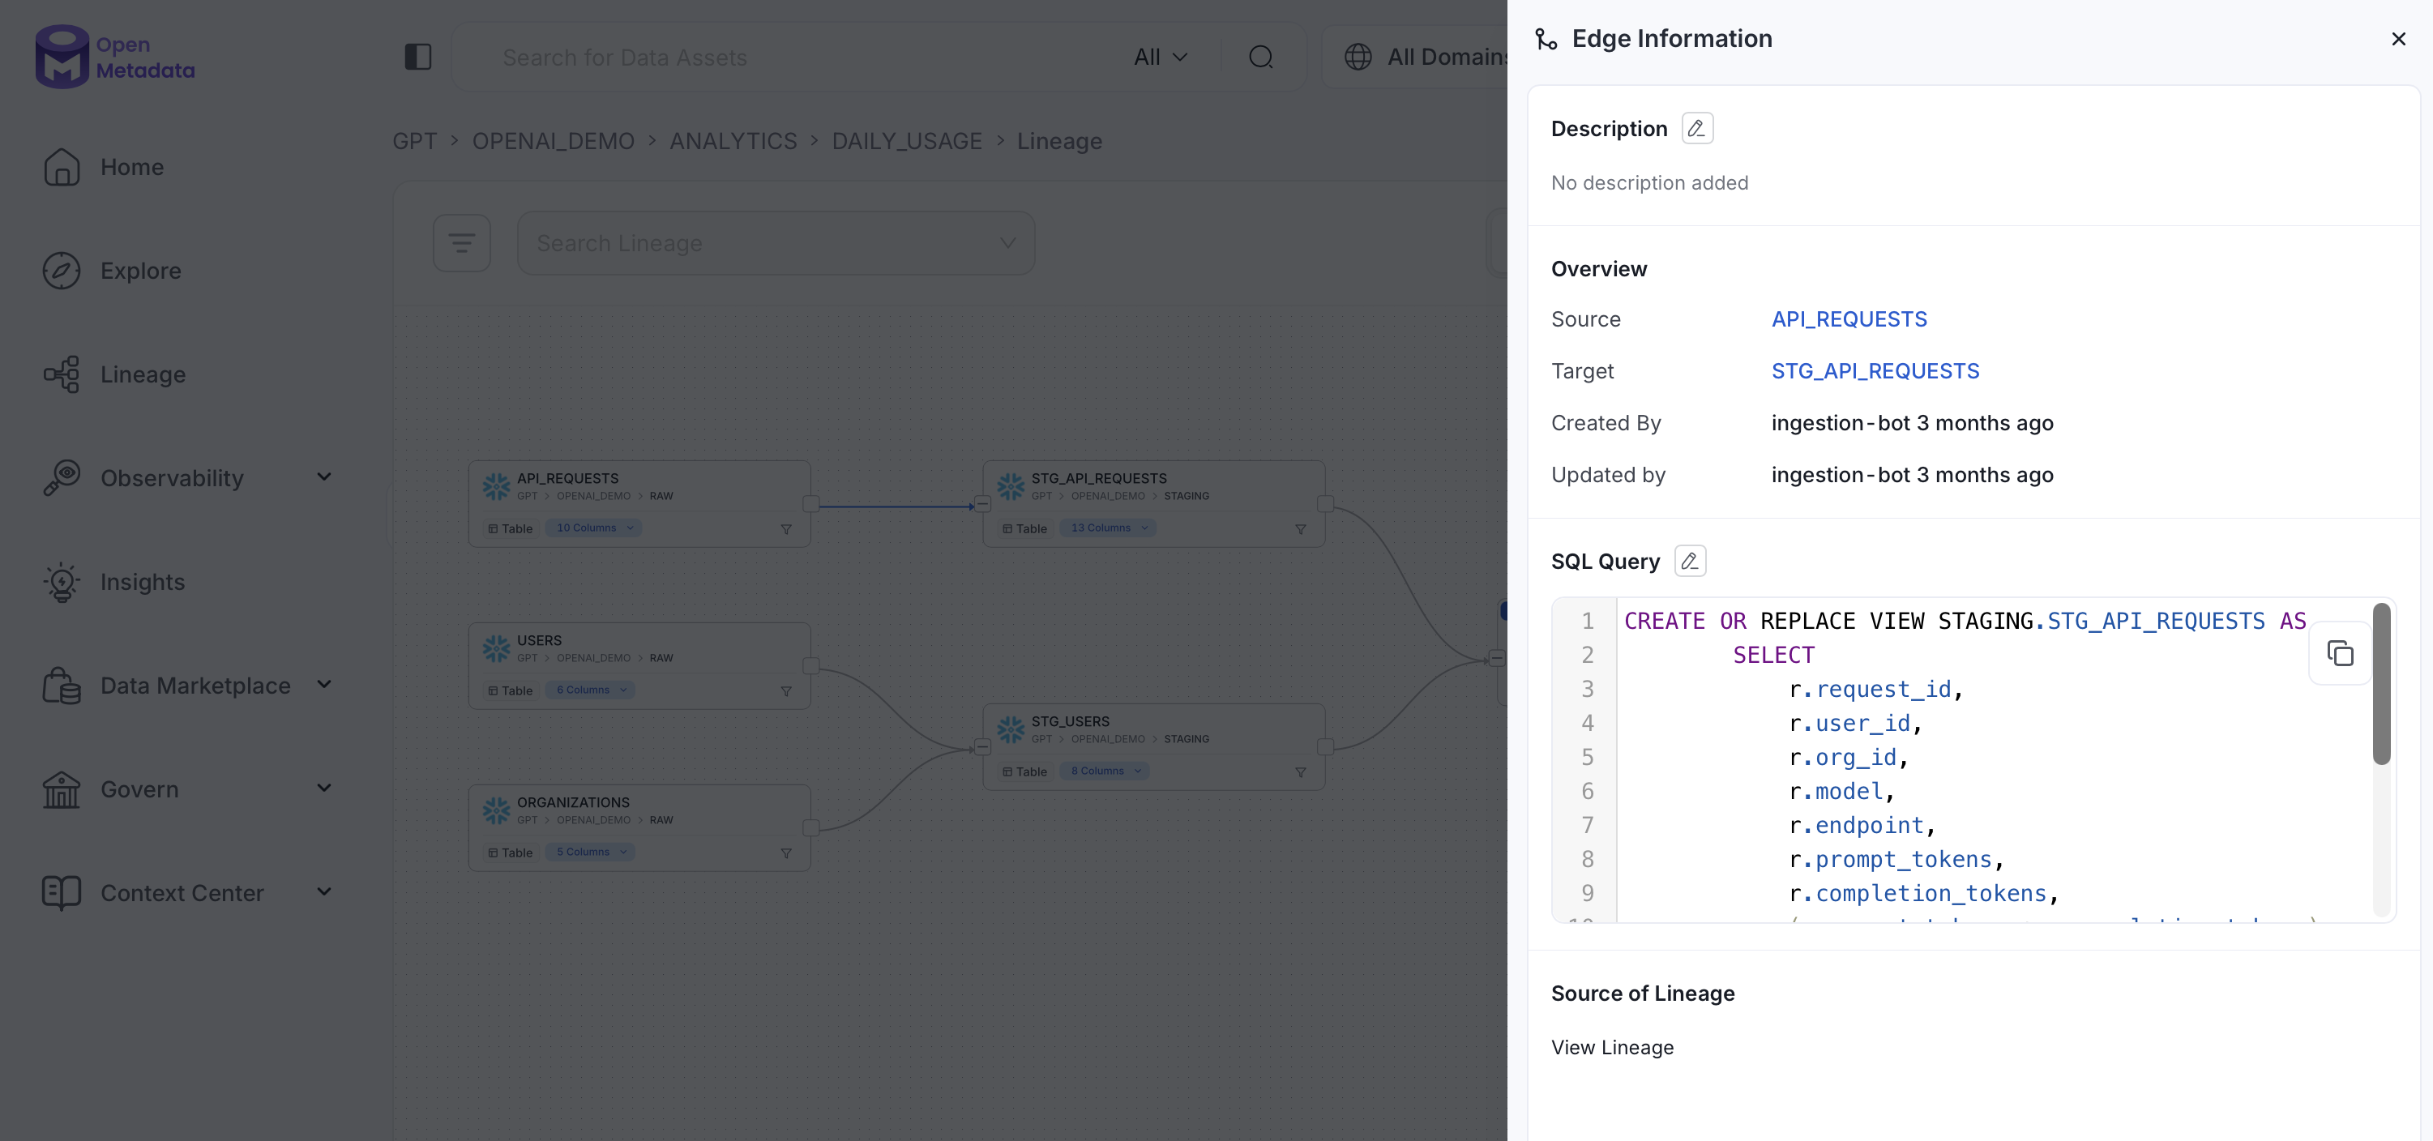Click the OpenMetadata logo

[115, 57]
